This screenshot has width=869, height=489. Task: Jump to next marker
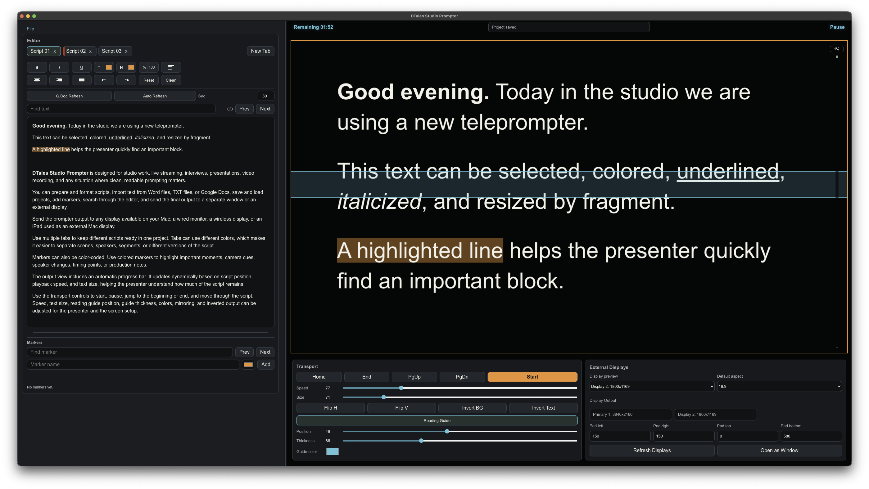pos(265,352)
